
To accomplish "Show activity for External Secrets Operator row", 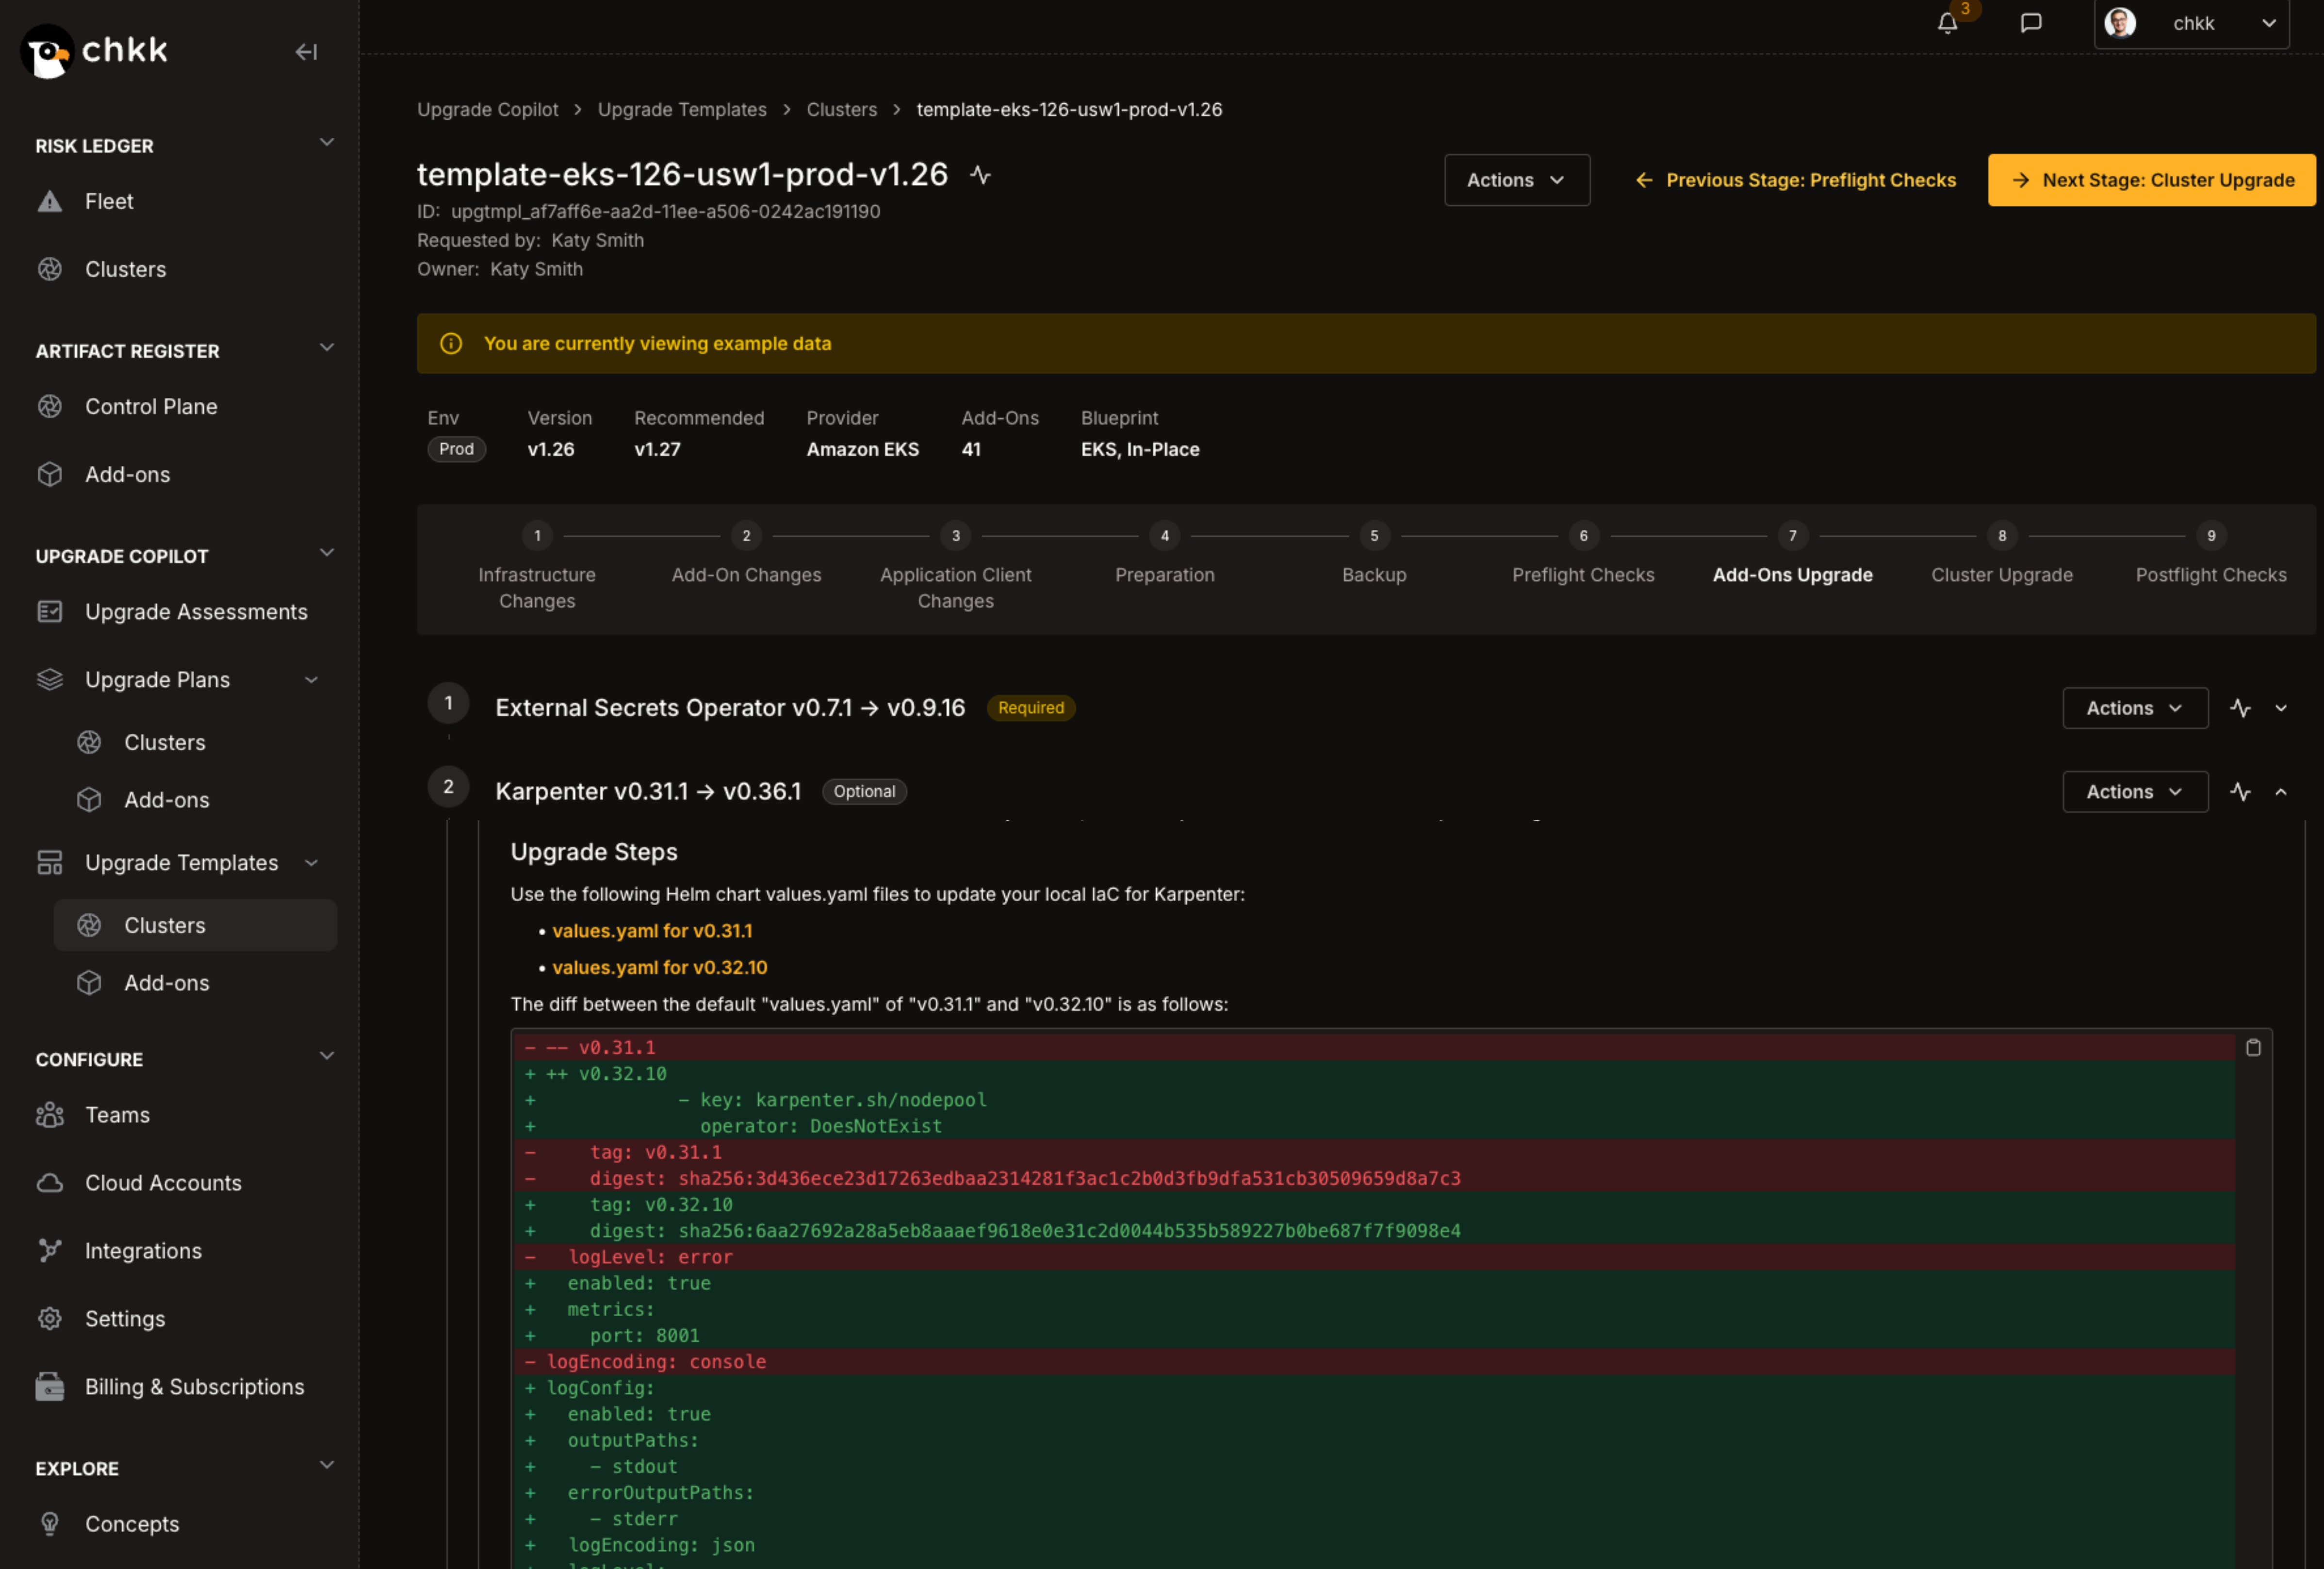I will 2240,708.
